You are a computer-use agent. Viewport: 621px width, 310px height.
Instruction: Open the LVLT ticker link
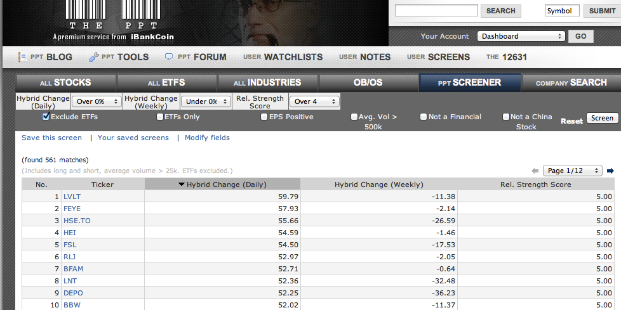tap(72, 197)
